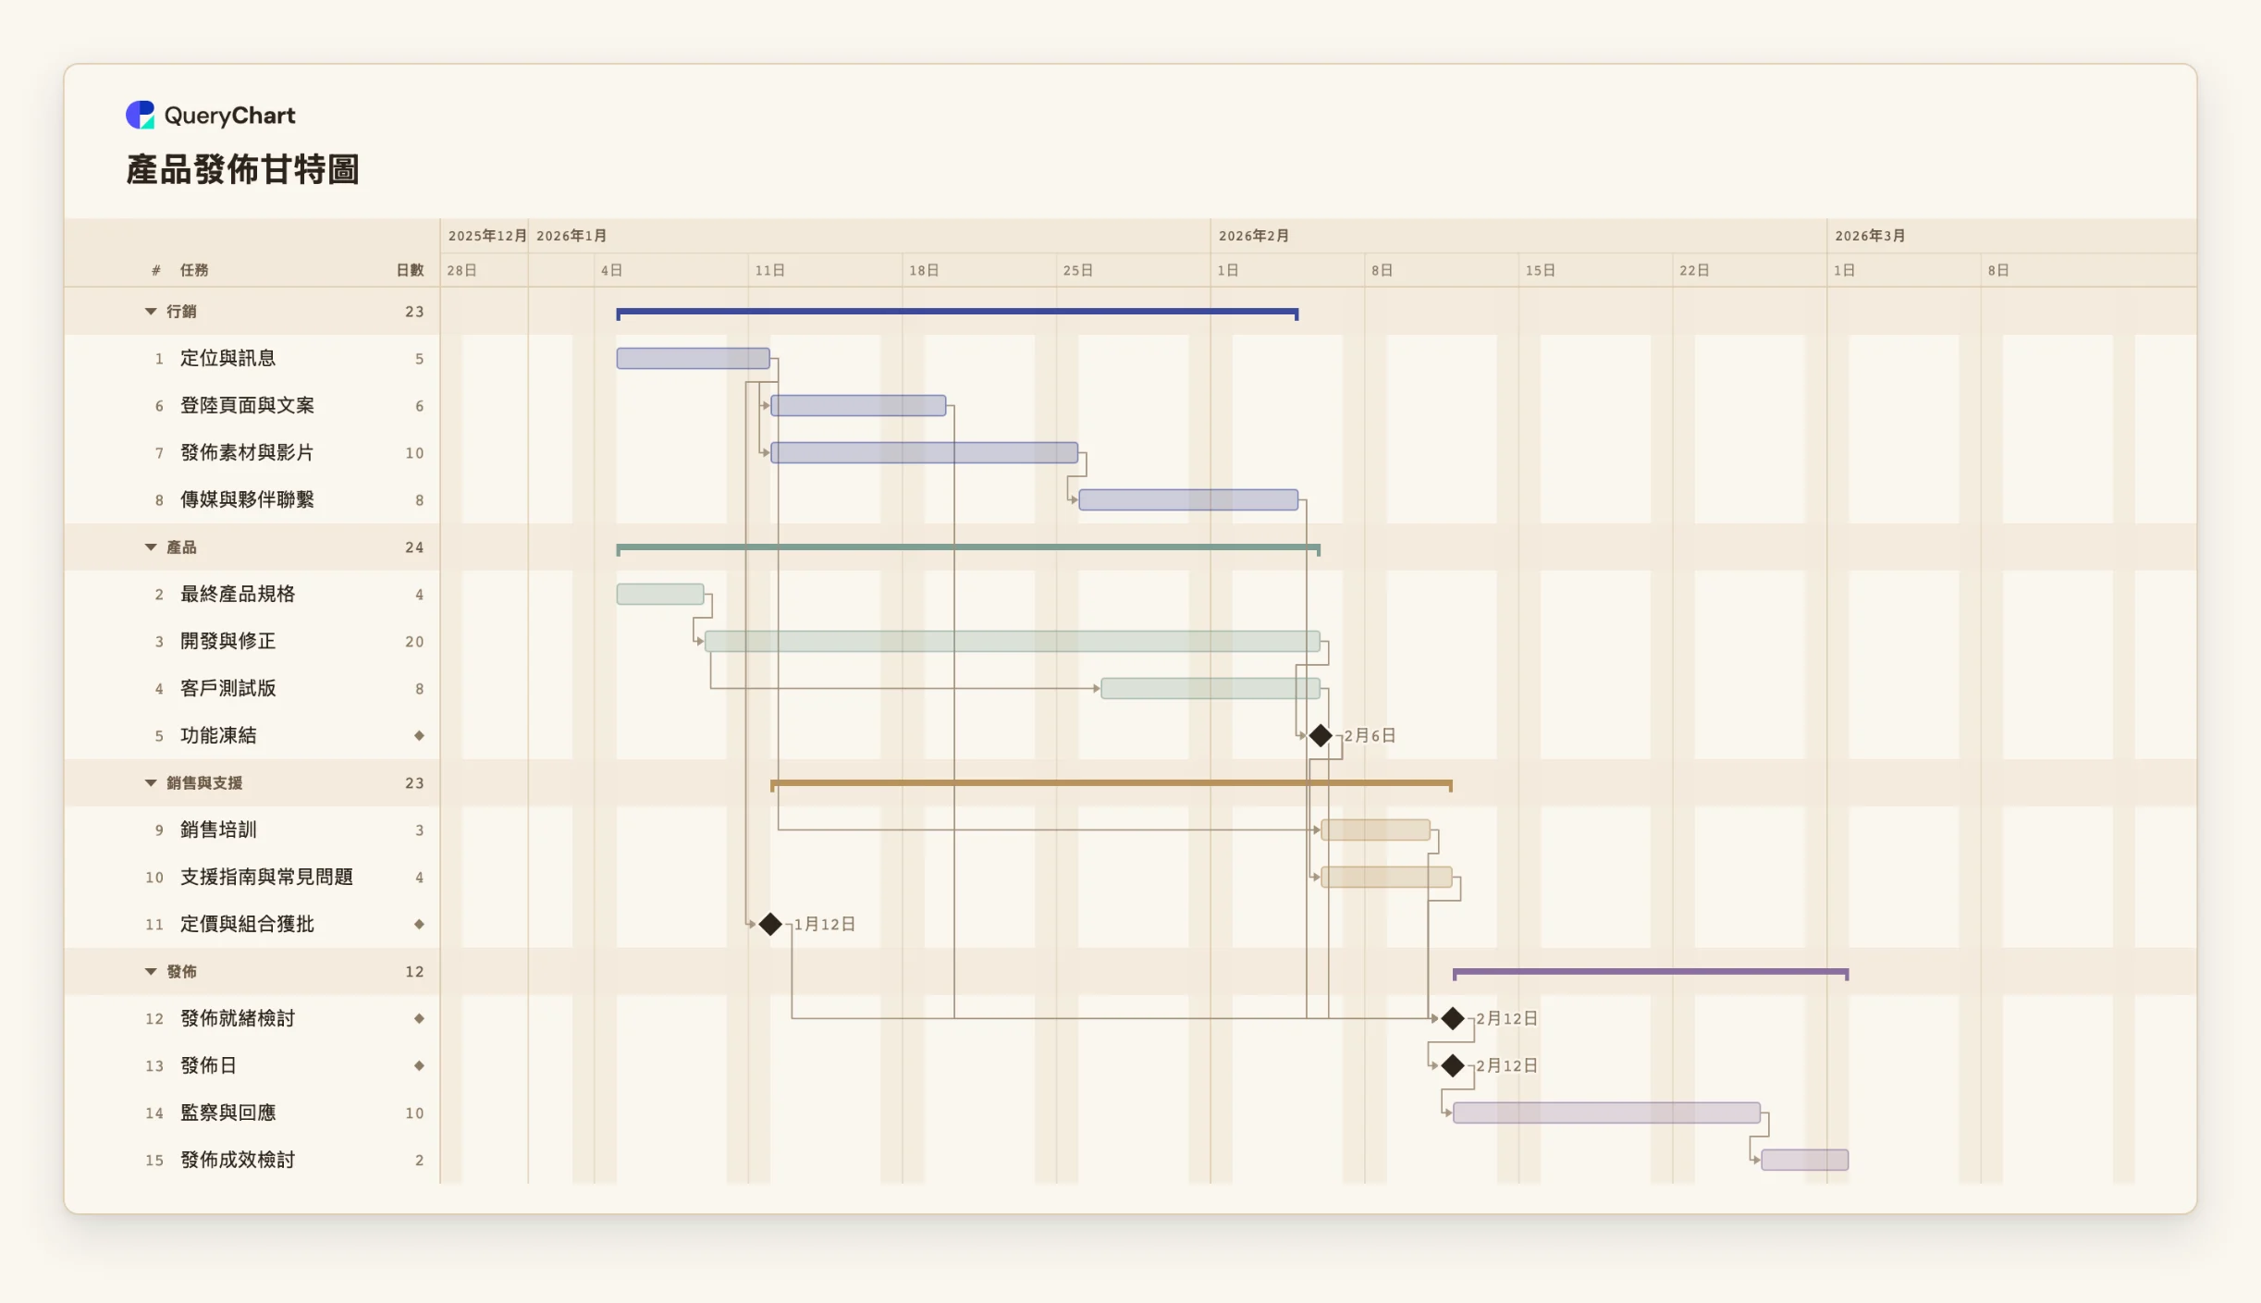Viewport: 2261px width, 1303px height.
Task: Click the 1月12日 milestone diamond
Action: tap(770, 925)
